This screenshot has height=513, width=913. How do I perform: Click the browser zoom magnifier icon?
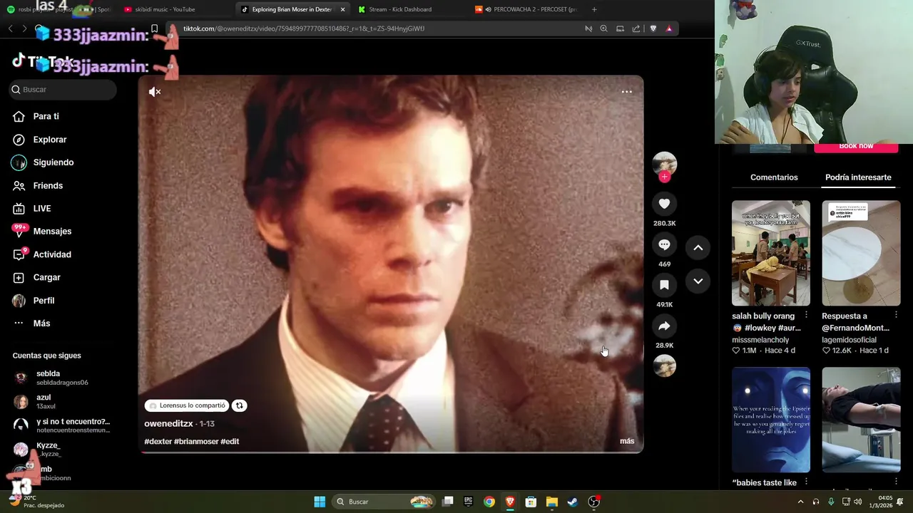pyautogui.click(x=603, y=28)
